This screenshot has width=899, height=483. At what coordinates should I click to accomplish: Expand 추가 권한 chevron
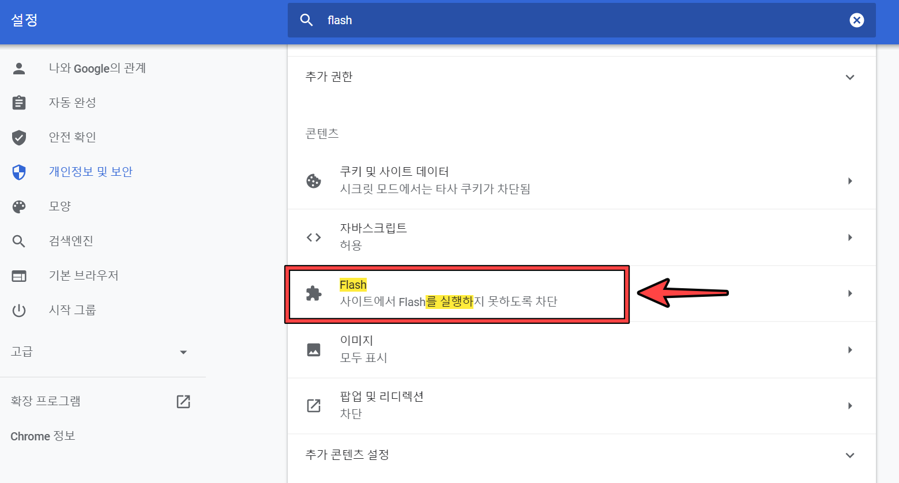[850, 77]
